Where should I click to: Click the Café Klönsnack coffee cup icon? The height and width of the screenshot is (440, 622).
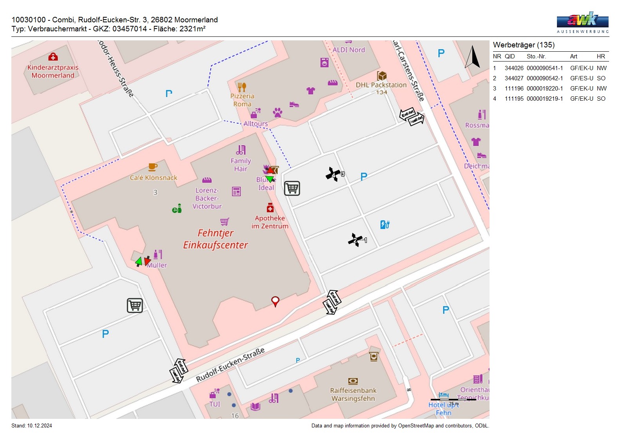click(153, 167)
